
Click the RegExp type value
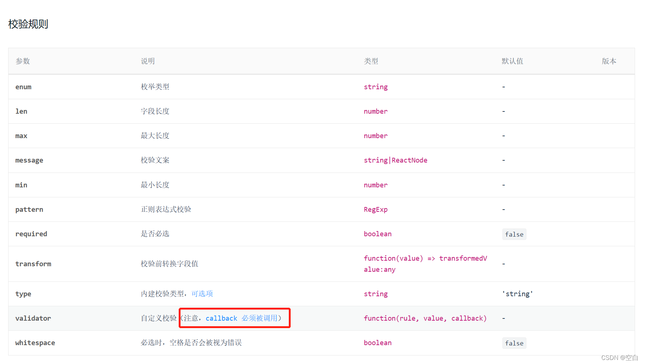pos(376,210)
